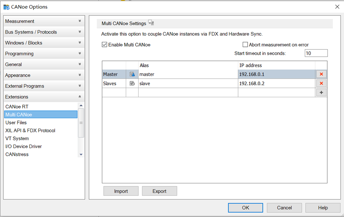Click the empty alias cell in new row

click(188, 93)
